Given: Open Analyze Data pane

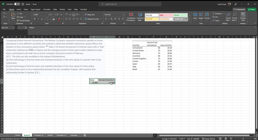Looking at the screenshot, I should [243, 17].
